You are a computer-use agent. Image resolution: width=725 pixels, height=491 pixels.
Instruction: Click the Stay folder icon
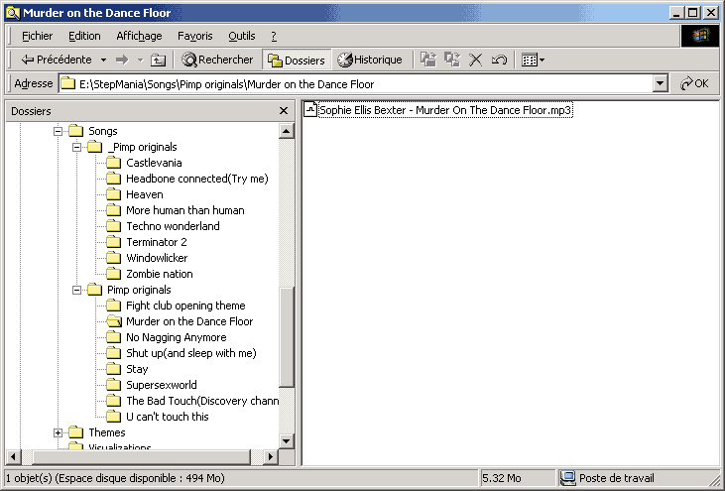pyautogui.click(x=113, y=369)
